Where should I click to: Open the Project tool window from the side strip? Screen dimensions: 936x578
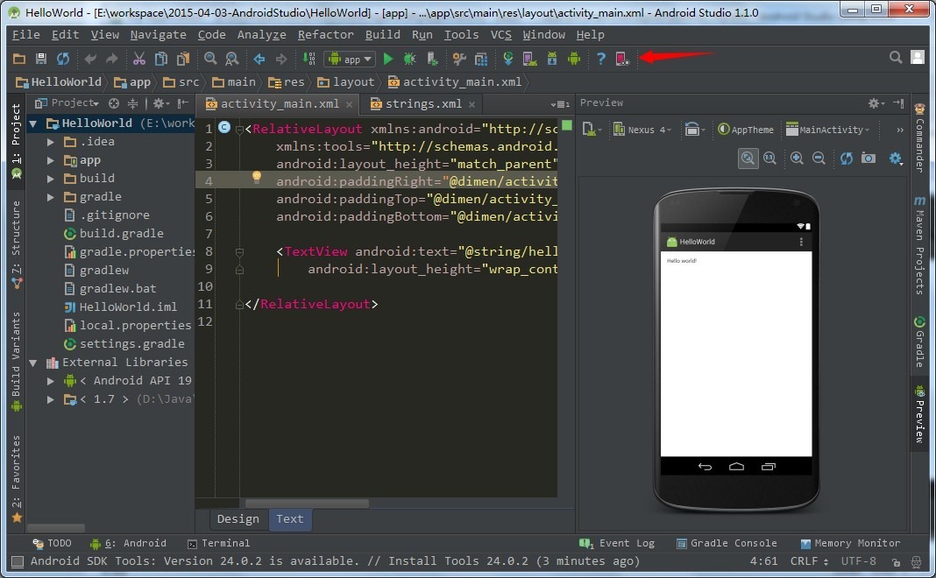[x=16, y=141]
